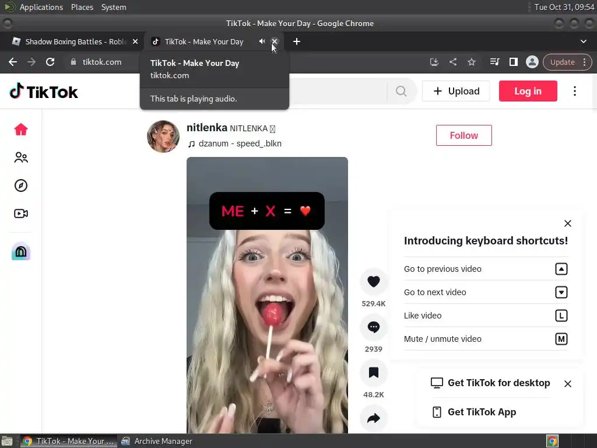
Task: Click the Go to next video row
Action: pos(486,292)
